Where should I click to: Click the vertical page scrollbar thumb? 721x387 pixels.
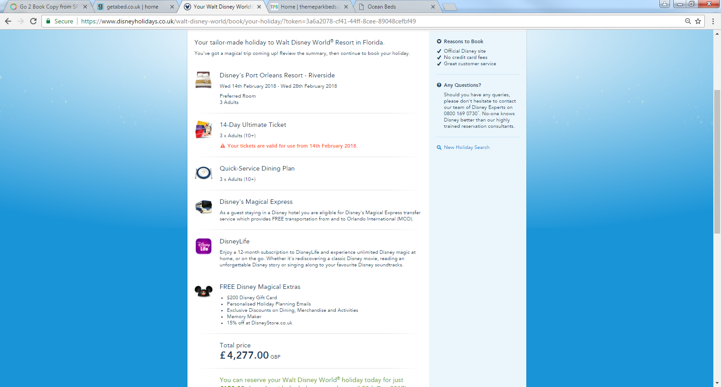click(x=717, y=162)
